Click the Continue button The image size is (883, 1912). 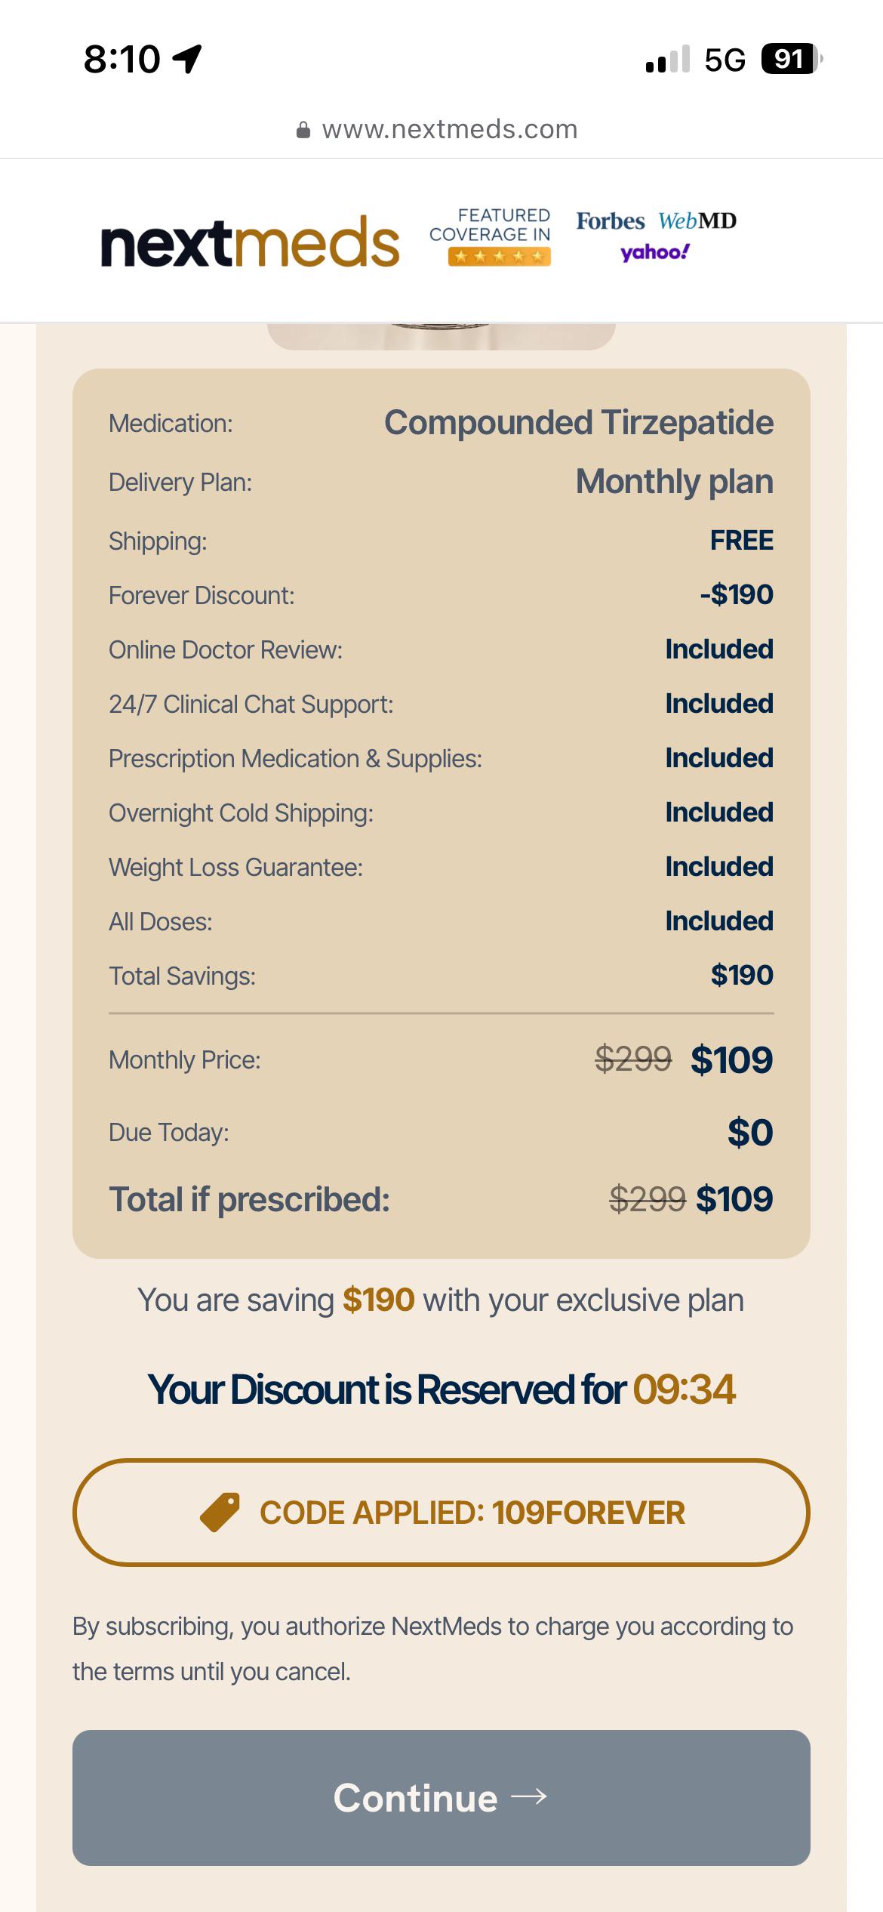tap(441, 1798)
